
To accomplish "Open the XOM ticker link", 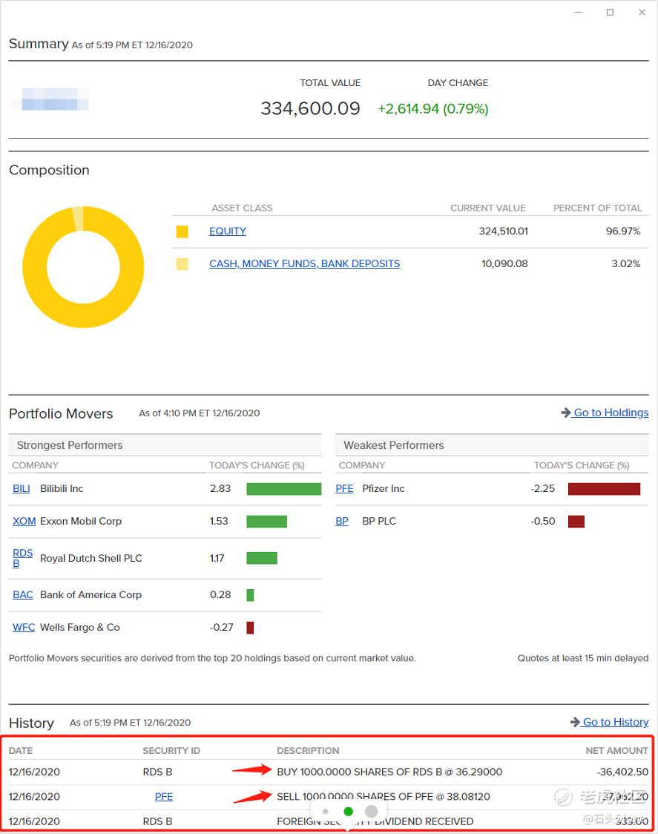I will point(24,522).
